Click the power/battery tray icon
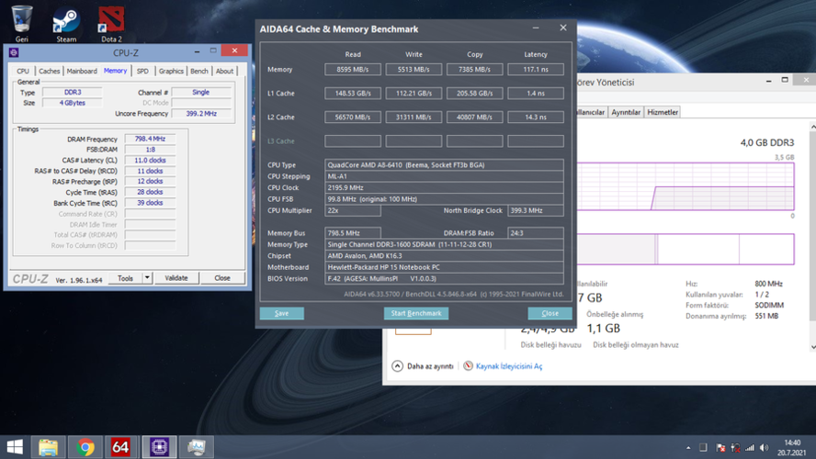The width and height of the screenshot is (816, 459). (735, 448)
